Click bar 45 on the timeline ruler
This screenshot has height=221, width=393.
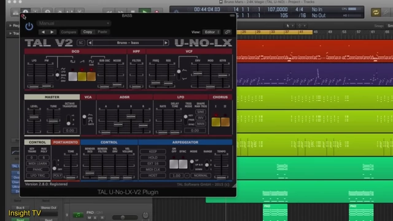[315, 32]
